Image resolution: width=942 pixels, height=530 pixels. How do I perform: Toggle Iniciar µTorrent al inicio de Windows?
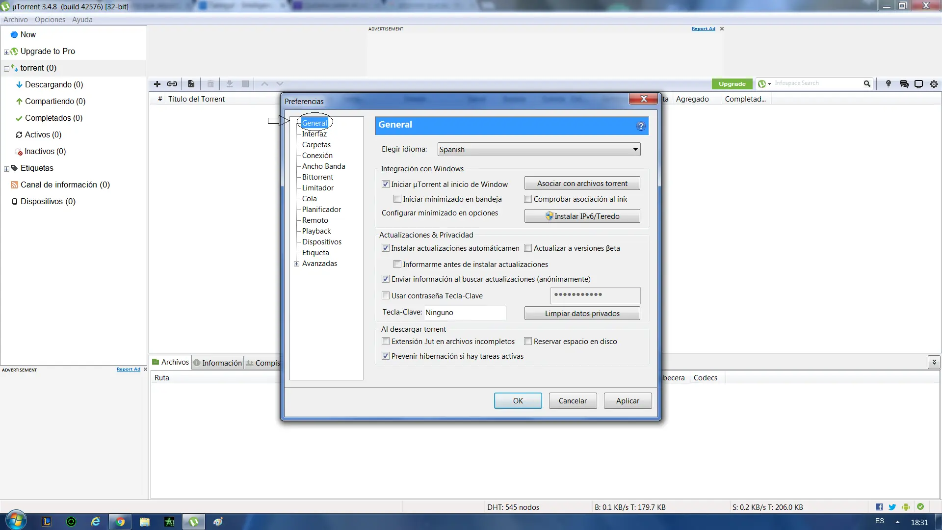386,185
